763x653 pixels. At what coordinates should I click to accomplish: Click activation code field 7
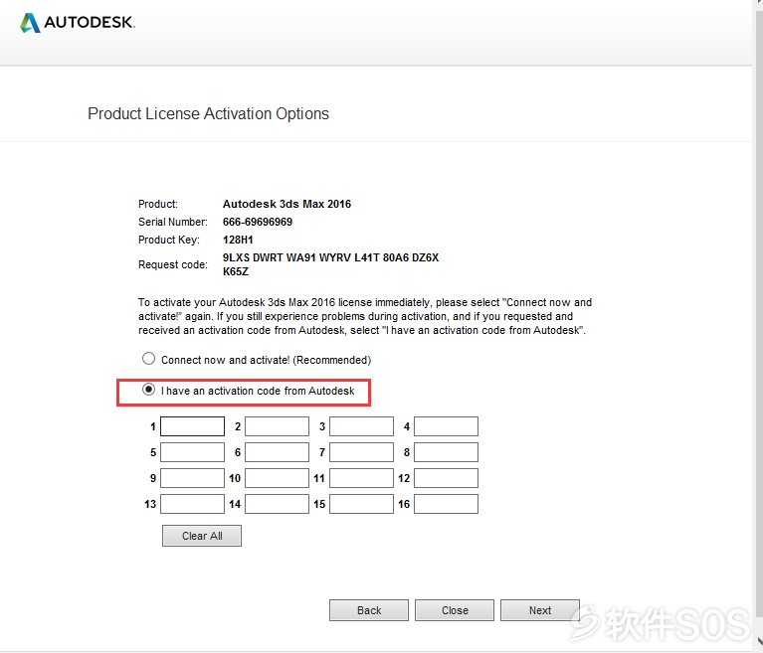pyautogui.click(x=361, y=452)
